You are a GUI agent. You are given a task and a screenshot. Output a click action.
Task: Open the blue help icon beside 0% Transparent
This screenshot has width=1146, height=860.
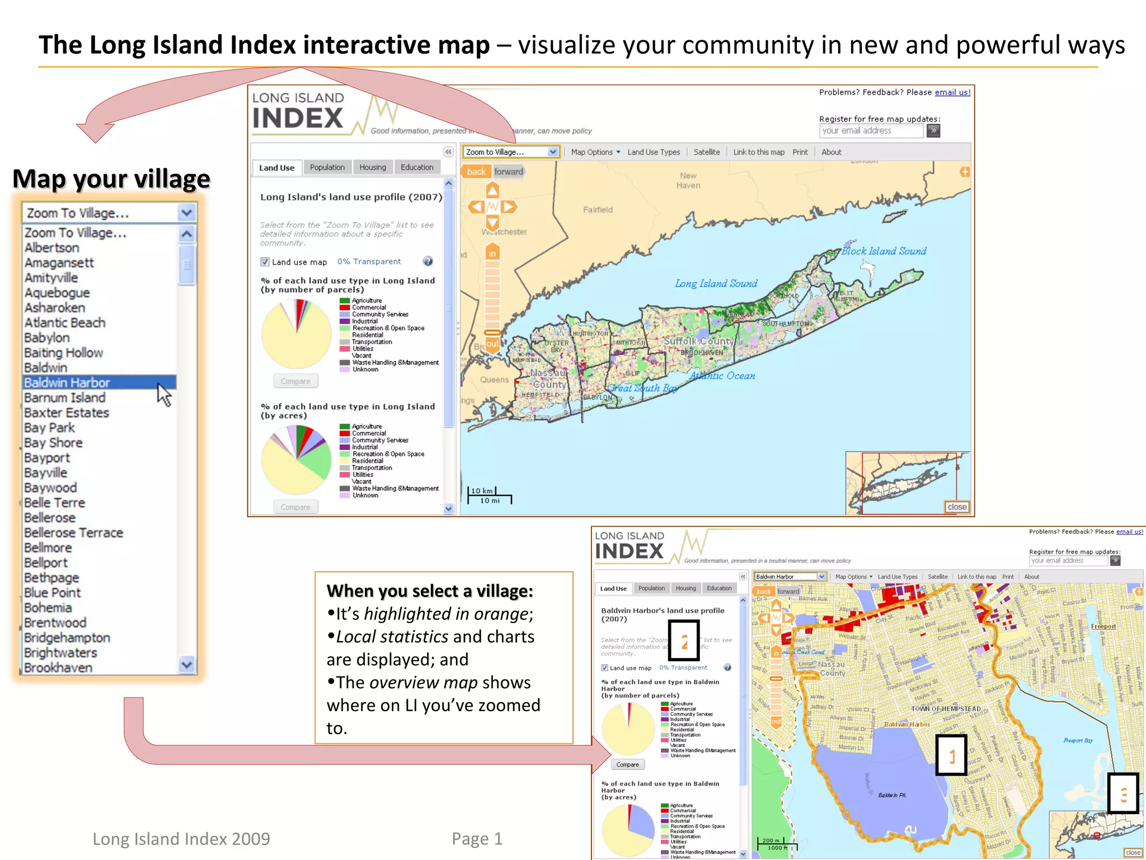pyautogui.click(x=428, y=261)
